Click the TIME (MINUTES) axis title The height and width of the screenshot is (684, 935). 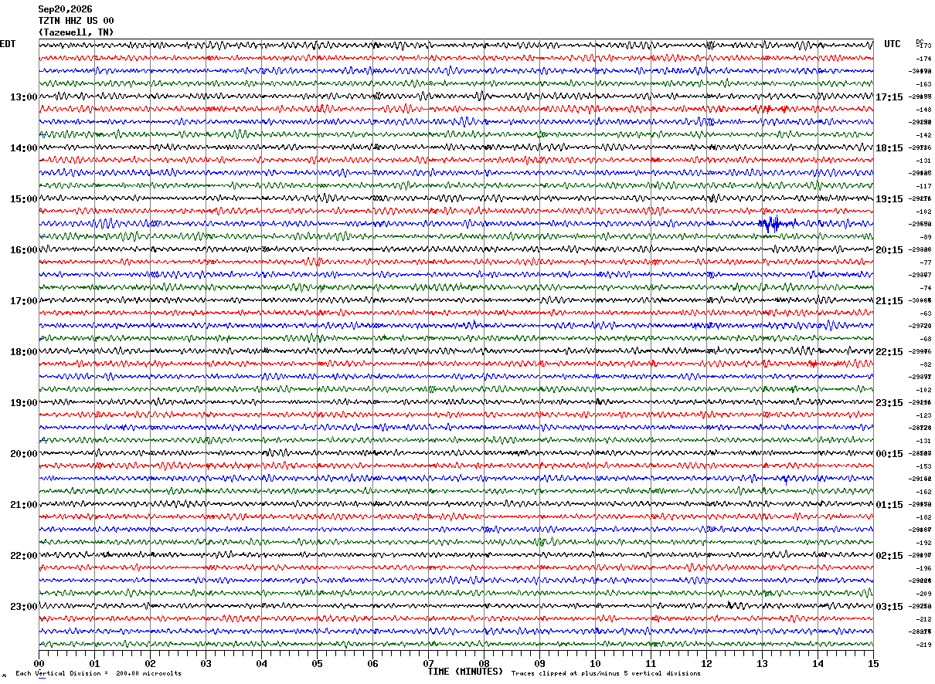tap(465, 672)
